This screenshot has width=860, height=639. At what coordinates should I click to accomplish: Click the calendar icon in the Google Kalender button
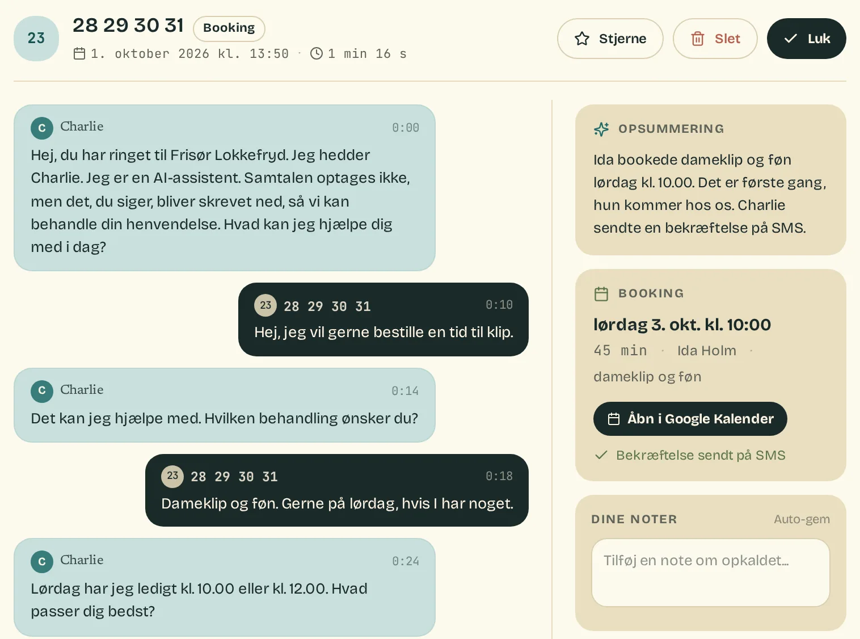[614, 419]
